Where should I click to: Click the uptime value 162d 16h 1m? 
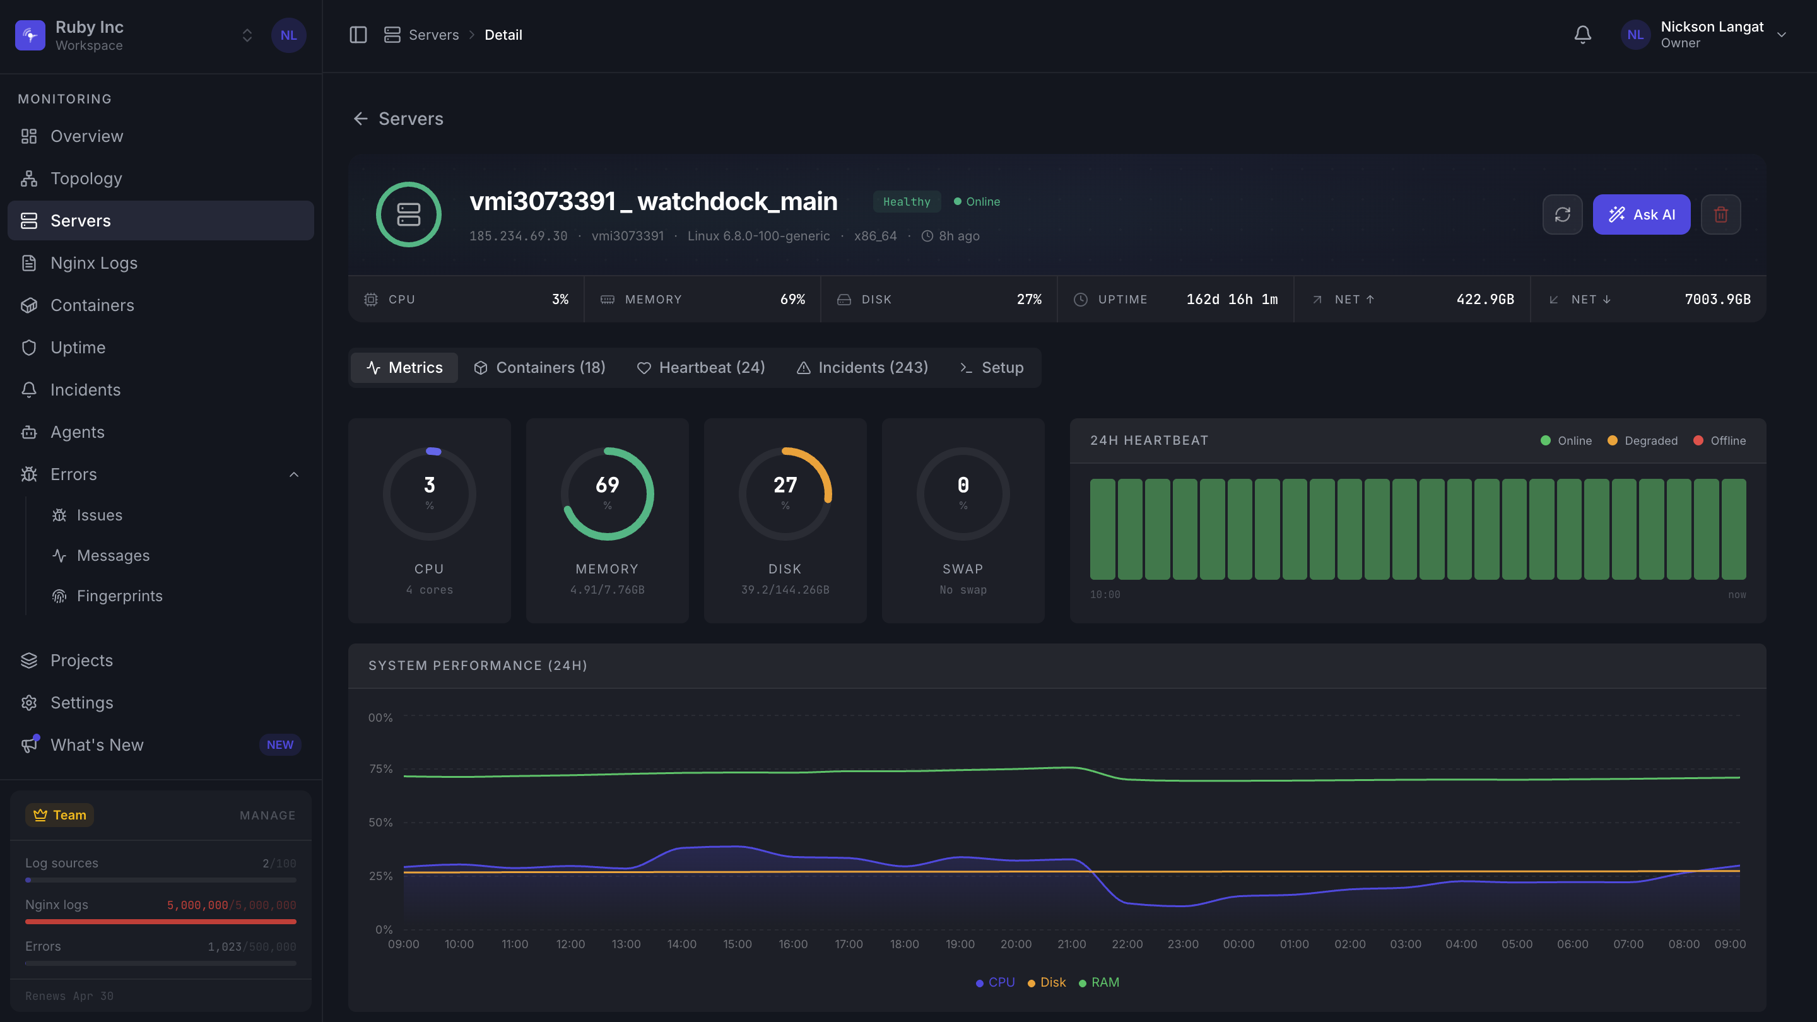pos(1232,300)
